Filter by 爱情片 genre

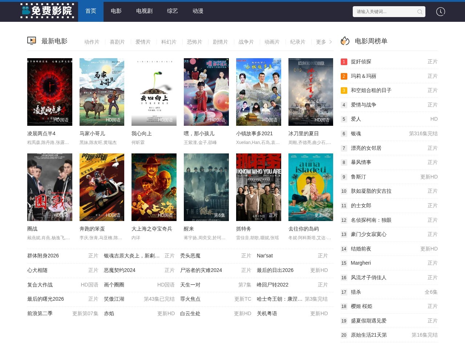143,42
